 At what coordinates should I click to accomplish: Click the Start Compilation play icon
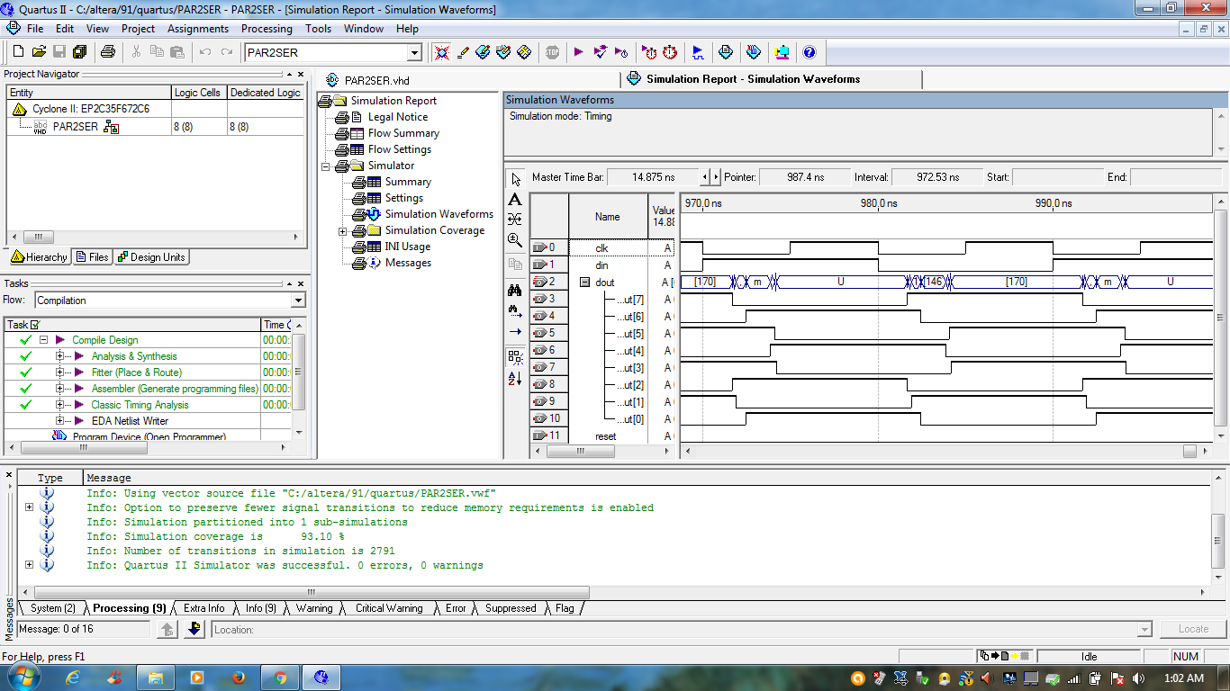pyautogui.click(x=578, y=52)
